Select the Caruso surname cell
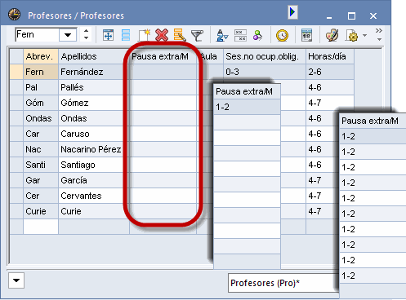The image size is (406, 300). click(x=94, y=134)
